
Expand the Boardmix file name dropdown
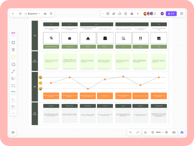click(x=39, y=14)
